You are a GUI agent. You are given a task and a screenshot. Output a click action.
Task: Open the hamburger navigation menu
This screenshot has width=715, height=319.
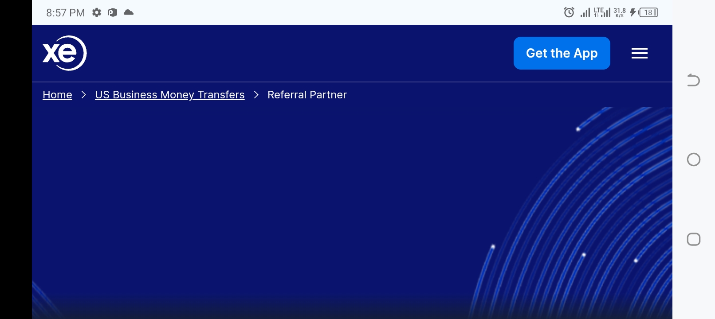[640, 53]
